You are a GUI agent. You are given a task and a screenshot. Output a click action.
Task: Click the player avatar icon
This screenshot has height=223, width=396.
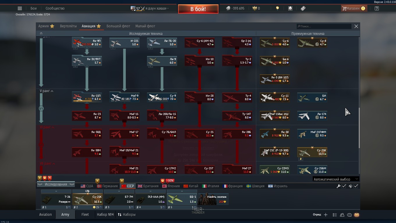(x=133, y=8)
